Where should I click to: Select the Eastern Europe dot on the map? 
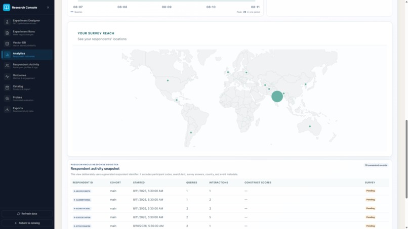click(x=246, y=72)
